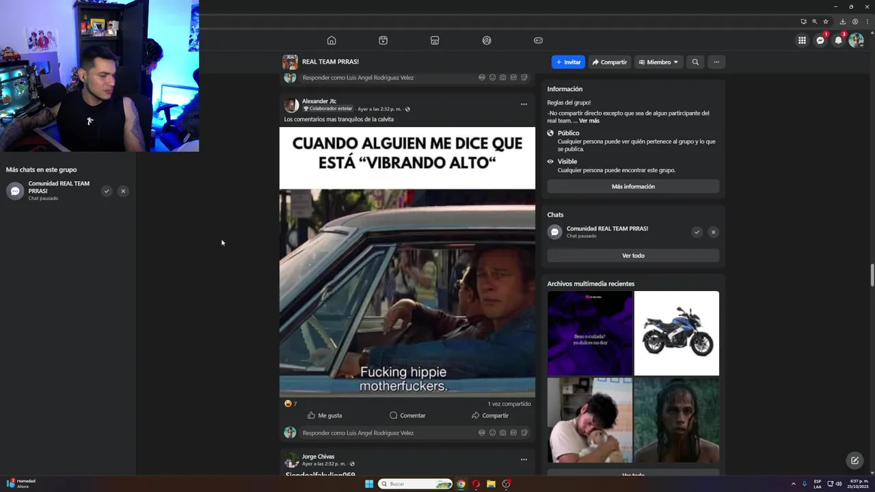The image size is (875, 492).
Task: Open volume control in system tray
Action: tap(839, 484)
